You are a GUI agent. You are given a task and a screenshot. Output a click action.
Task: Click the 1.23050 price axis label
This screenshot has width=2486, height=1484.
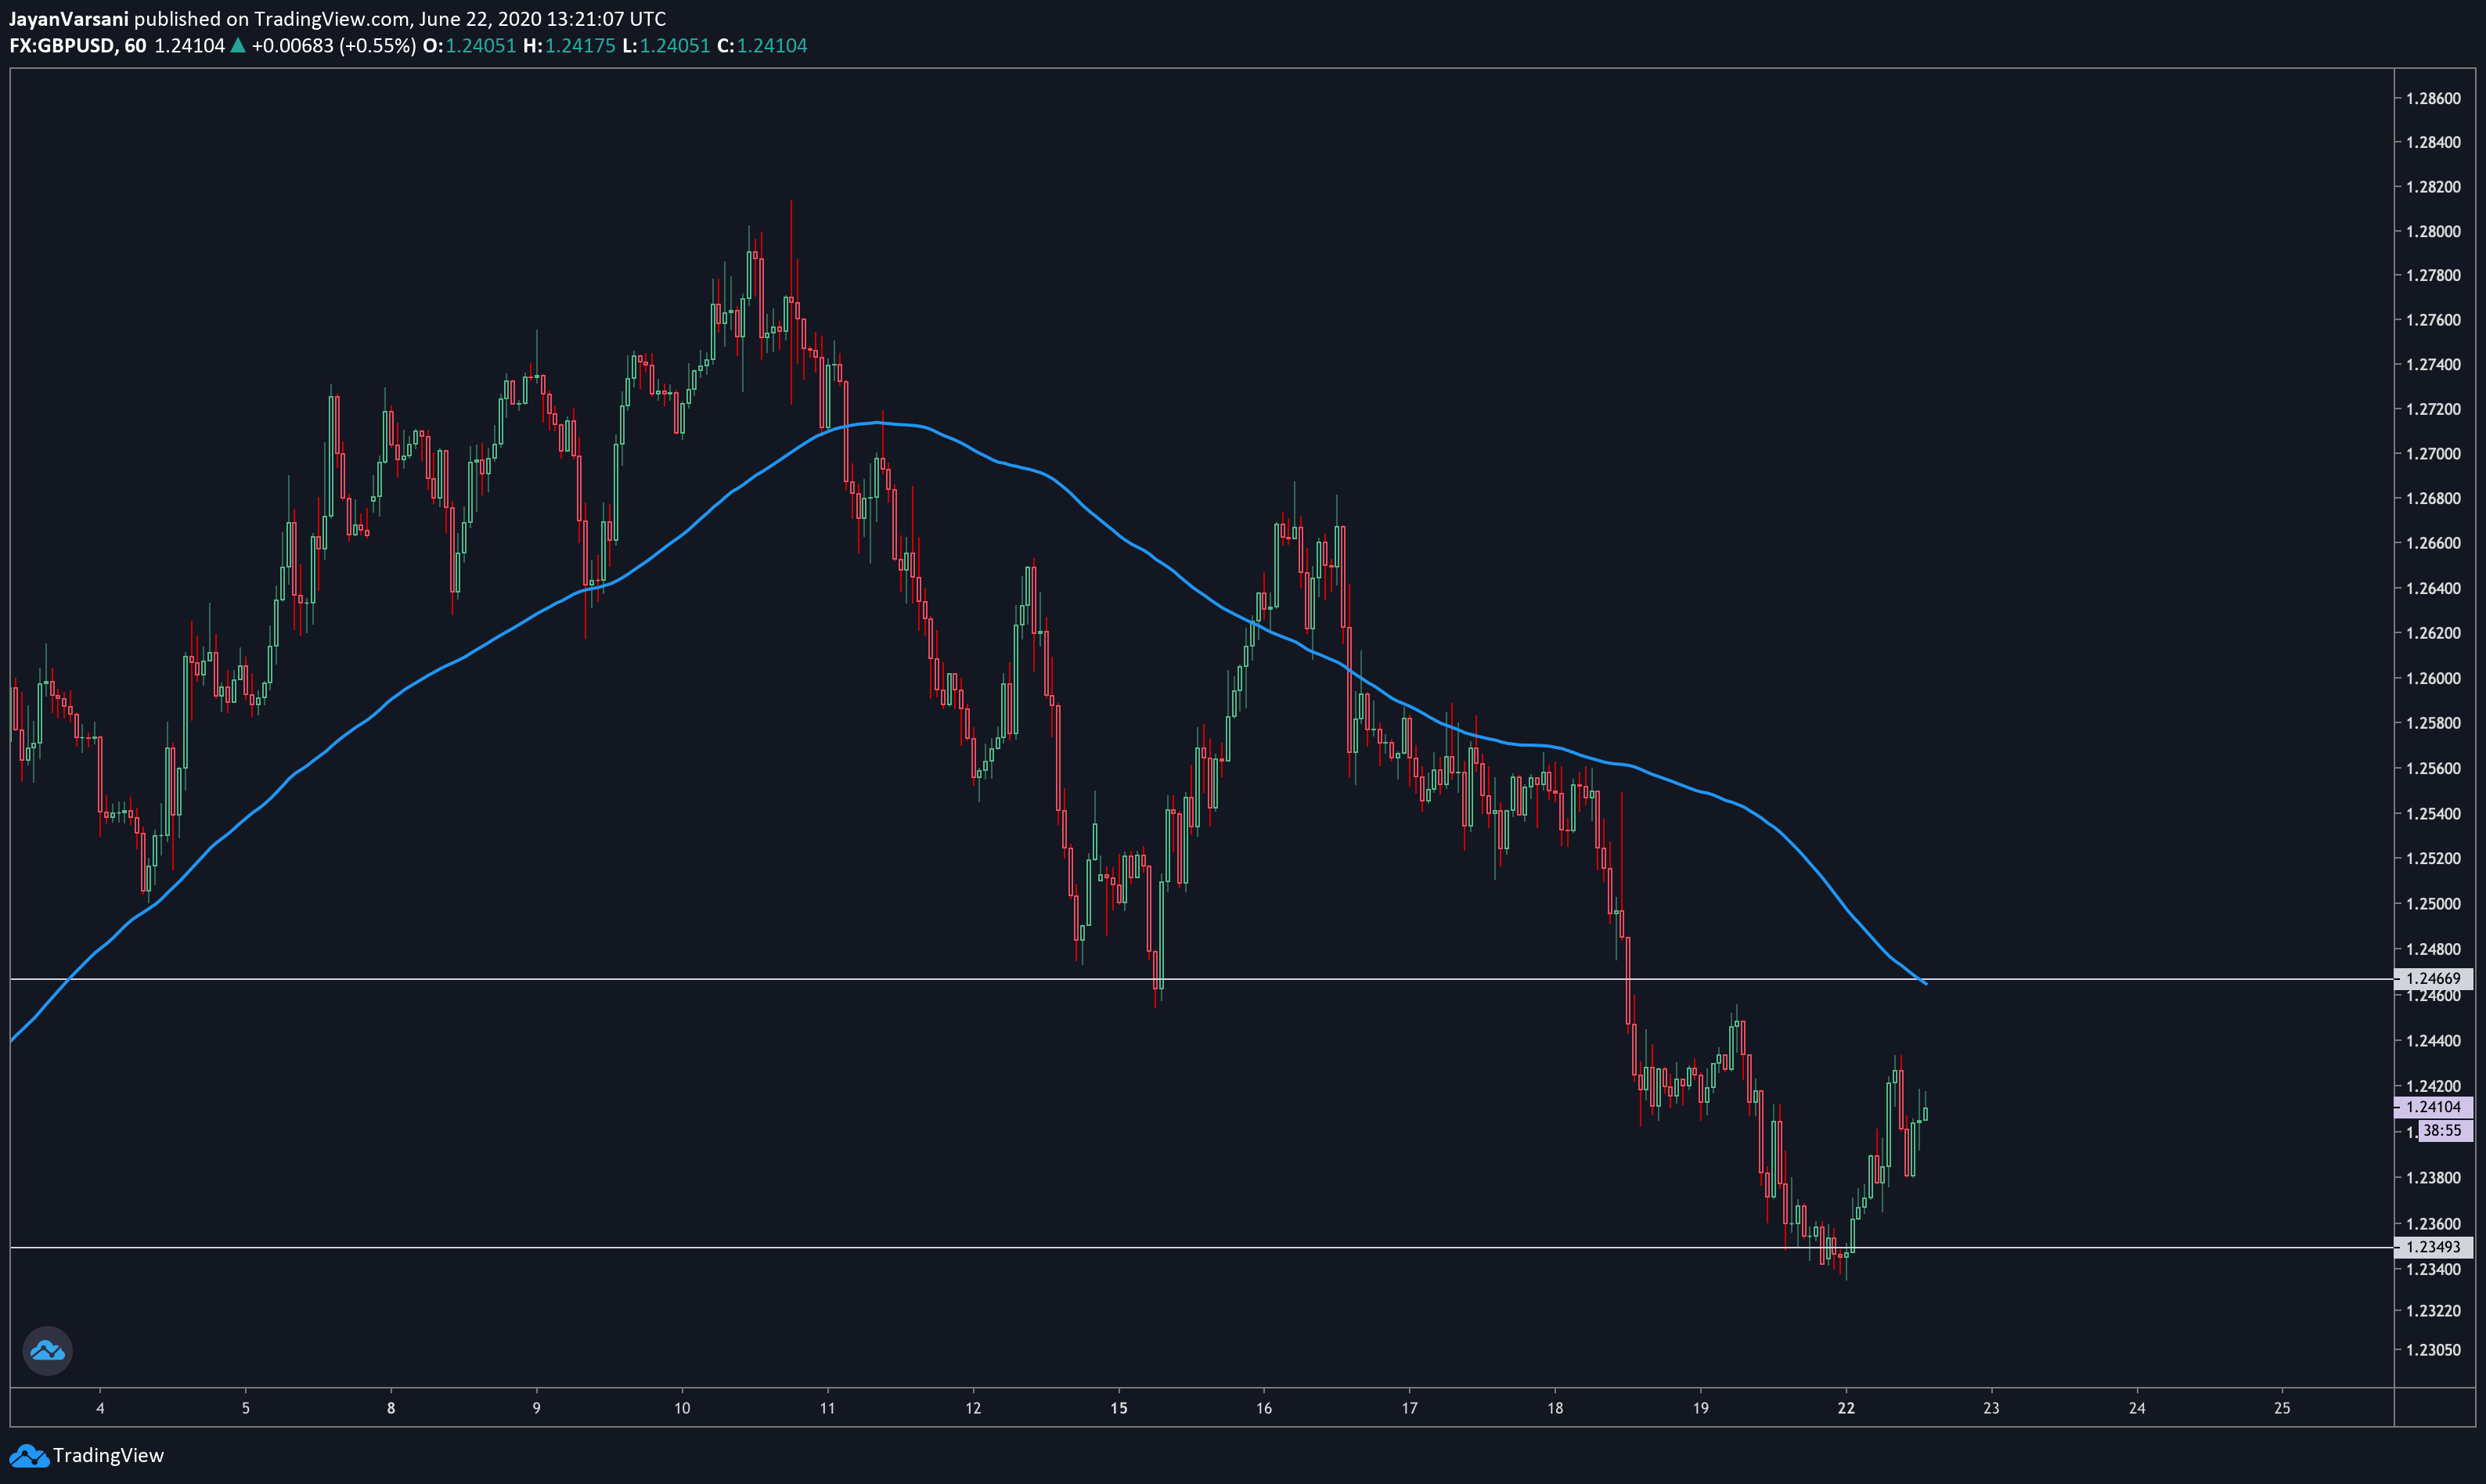pyautogui.click(x=2433, y=1350)
